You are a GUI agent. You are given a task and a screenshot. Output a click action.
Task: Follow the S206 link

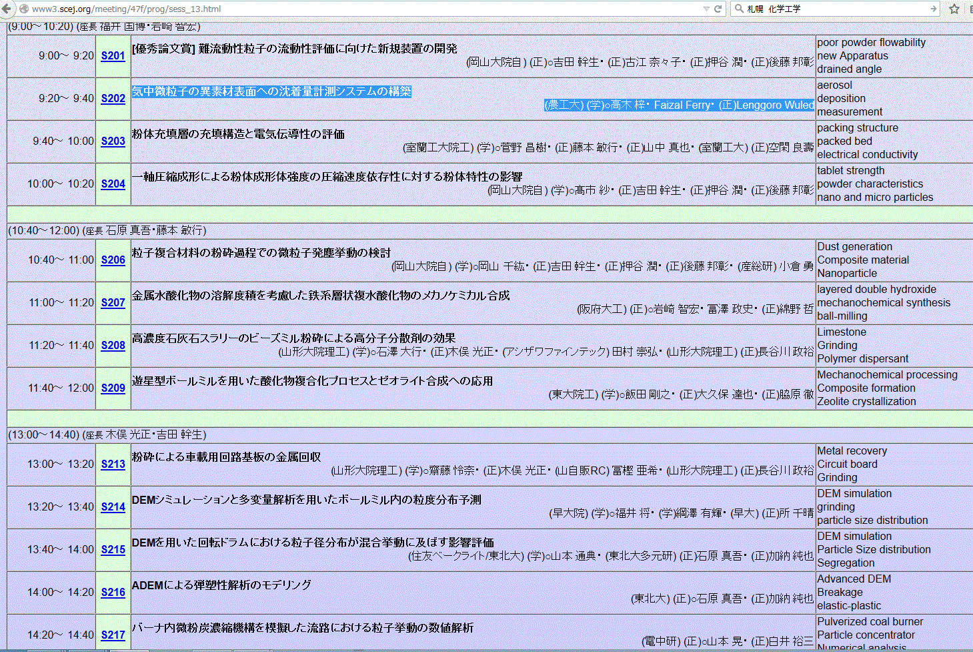113,260
